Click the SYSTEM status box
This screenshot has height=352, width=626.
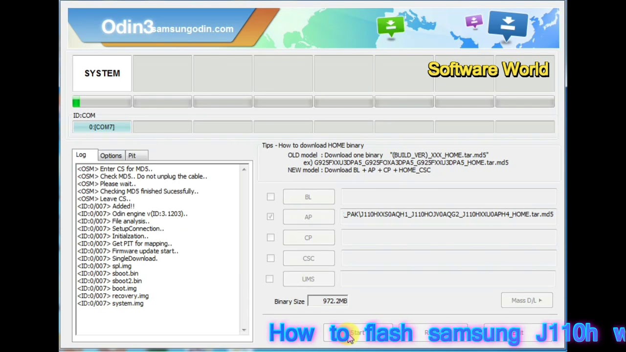click(x=102, y=73)
